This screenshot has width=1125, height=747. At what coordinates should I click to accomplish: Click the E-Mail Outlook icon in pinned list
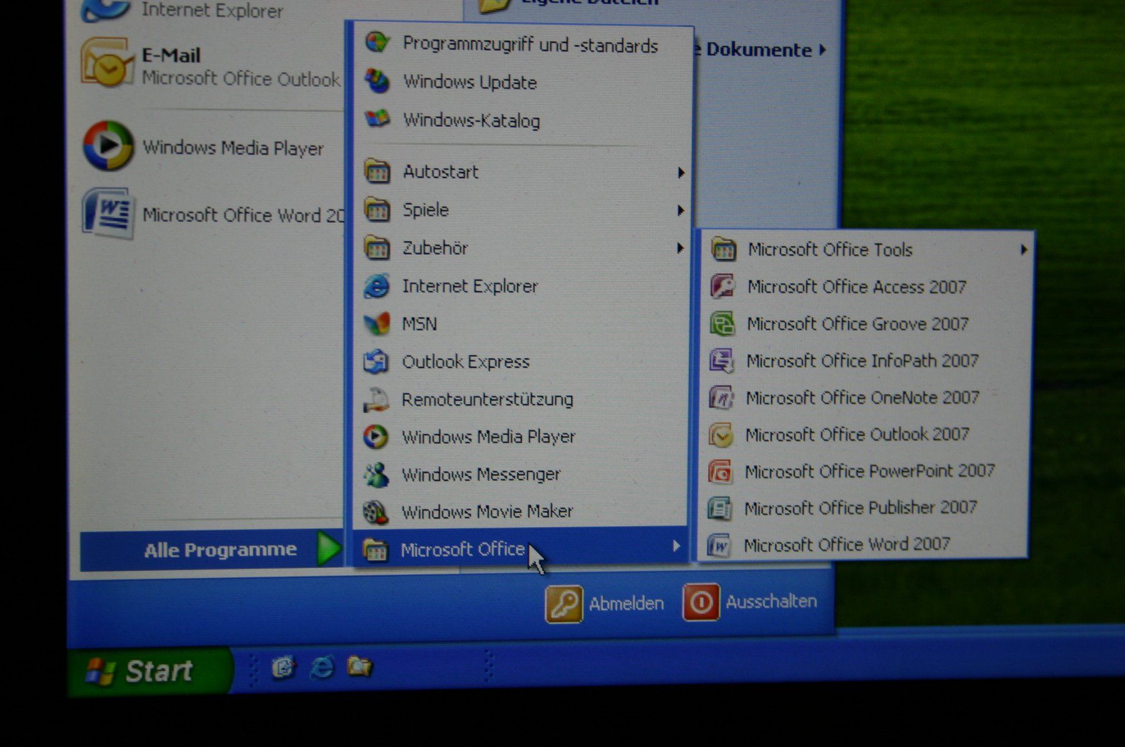(107, 63)
